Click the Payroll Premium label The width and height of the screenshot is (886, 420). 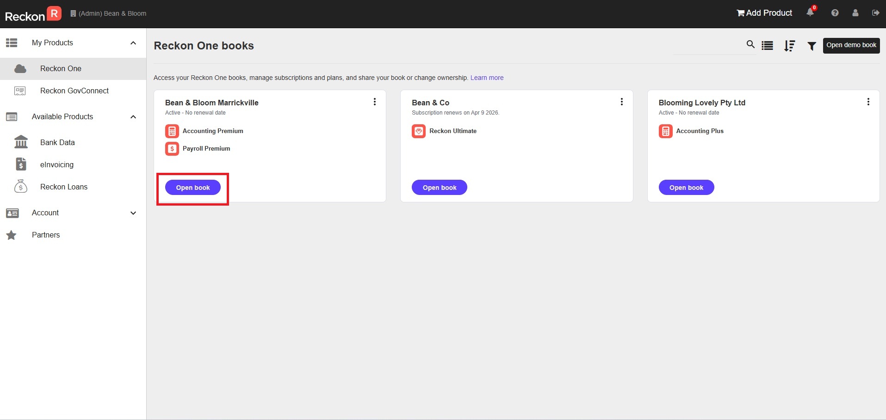tap(206, 149)
